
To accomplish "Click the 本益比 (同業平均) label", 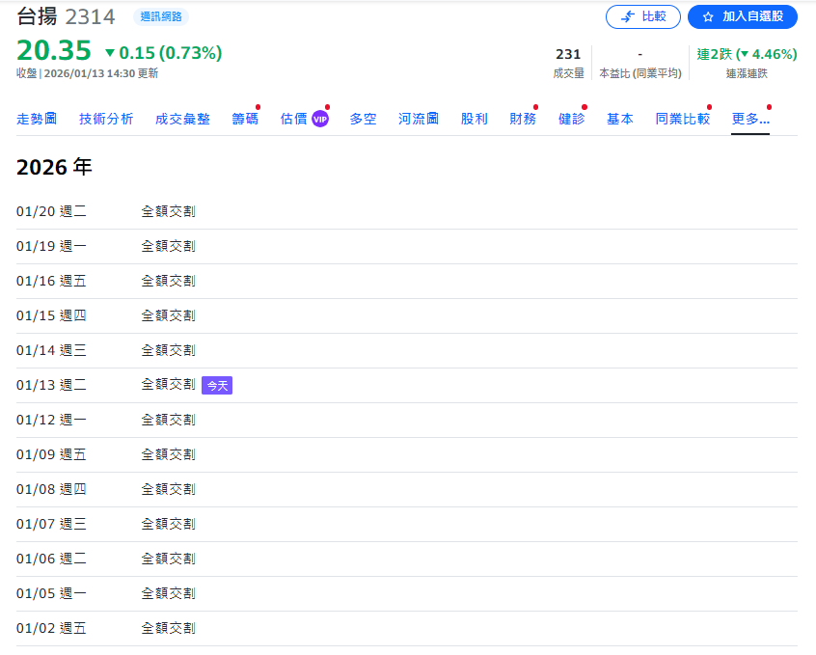I will tap(639, 73).
